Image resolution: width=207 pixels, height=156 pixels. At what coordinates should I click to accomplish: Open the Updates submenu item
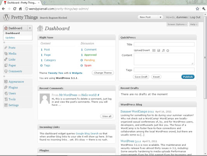[x=10, y=38]
